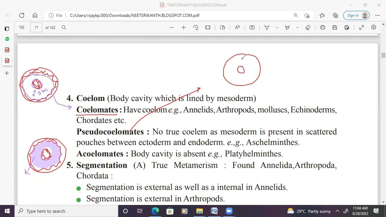Expand the Highlight color options dropdown
The image size is (386, 217).
(297, 27)
